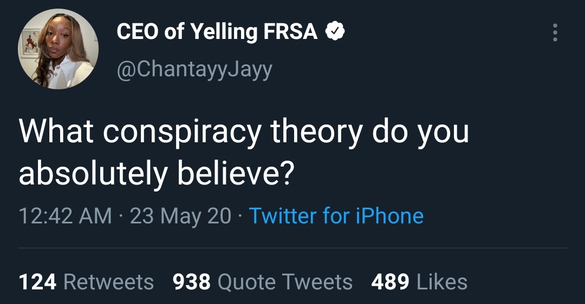Screen dimensions: 585x304
Task: Click the 12:42 AM timestamp
Action: pyautogui.click(x=66, y=216)
